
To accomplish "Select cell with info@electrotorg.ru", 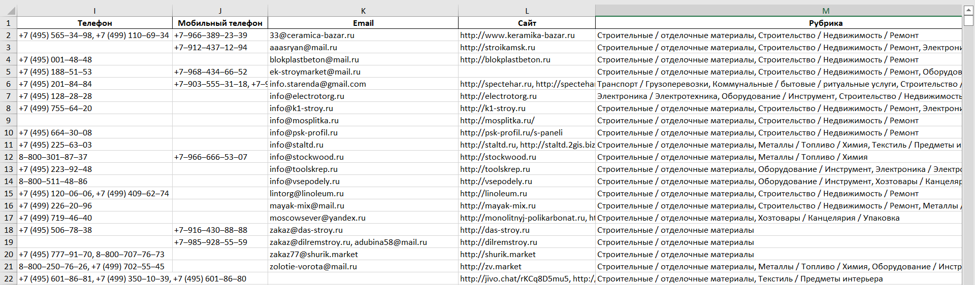I will coord(363,96).
